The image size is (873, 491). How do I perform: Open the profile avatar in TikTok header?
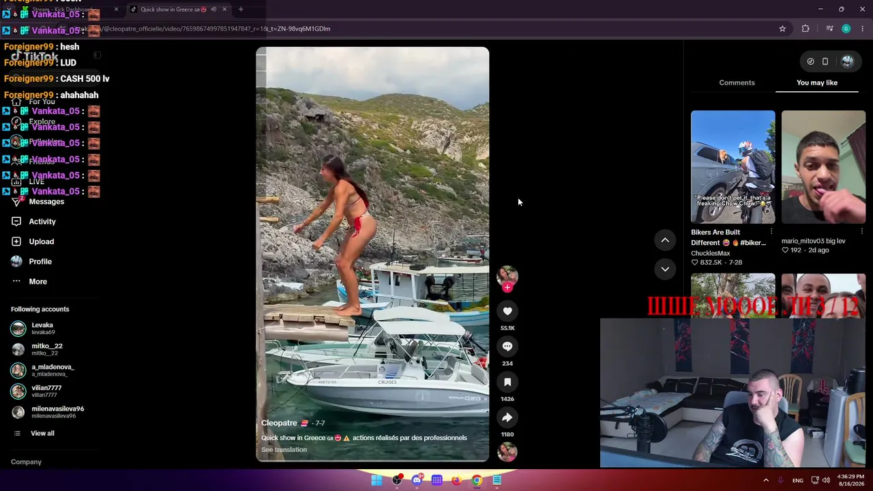pos(847,61)
